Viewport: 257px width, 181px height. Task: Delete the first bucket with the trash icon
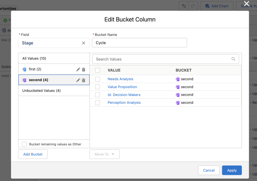pos(84,69)
